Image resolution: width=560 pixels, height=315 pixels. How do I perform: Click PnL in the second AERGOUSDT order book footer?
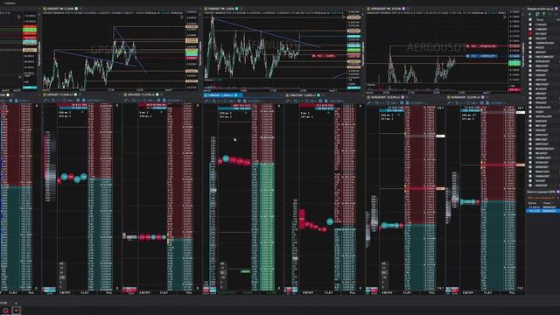click(x=512, y=292)
